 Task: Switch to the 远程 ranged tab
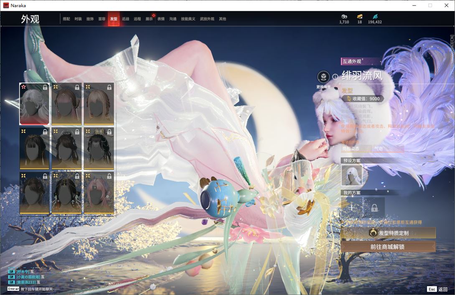[137, 19]
